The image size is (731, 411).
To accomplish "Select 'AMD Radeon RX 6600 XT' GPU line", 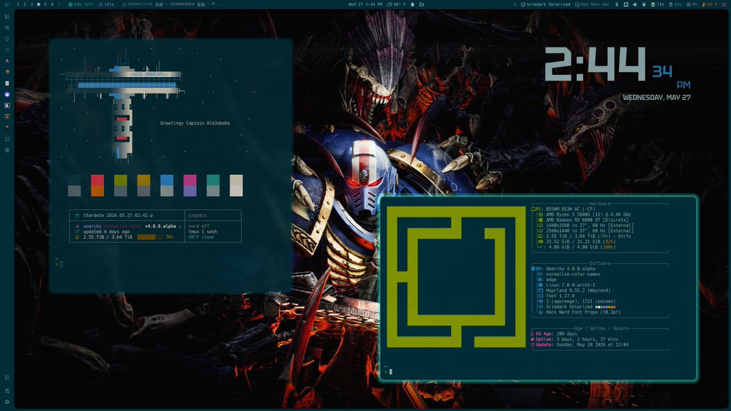I will [582, 220].
